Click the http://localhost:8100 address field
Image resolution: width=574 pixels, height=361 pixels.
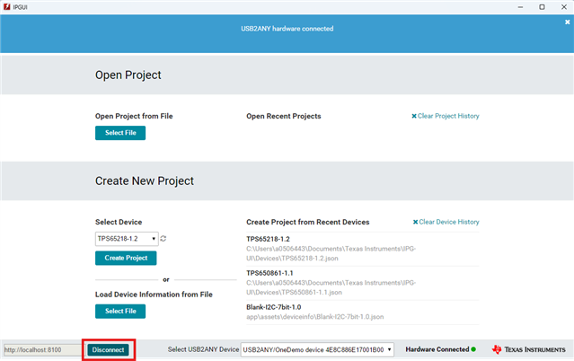(x=42, y=349)
